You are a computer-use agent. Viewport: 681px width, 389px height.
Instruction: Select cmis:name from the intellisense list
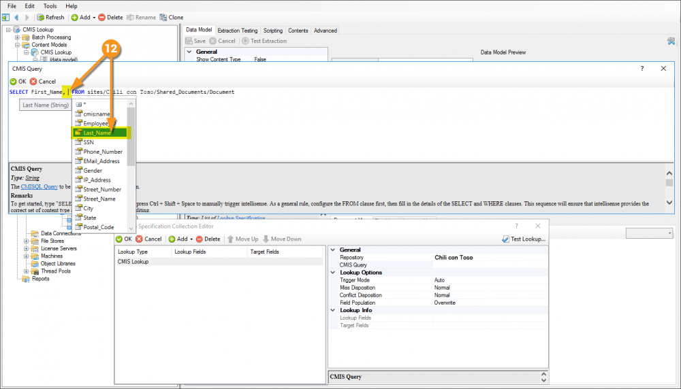100,114
